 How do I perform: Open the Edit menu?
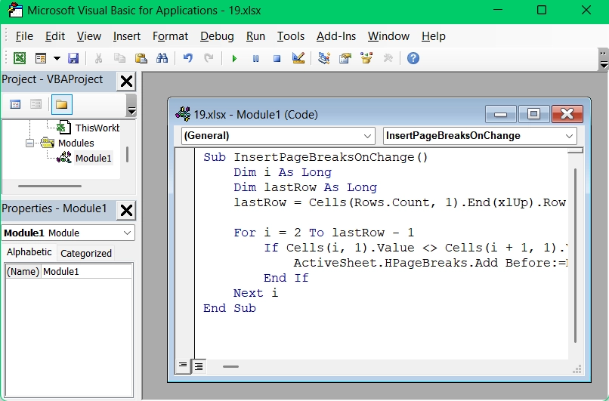(x=54, y=36)
